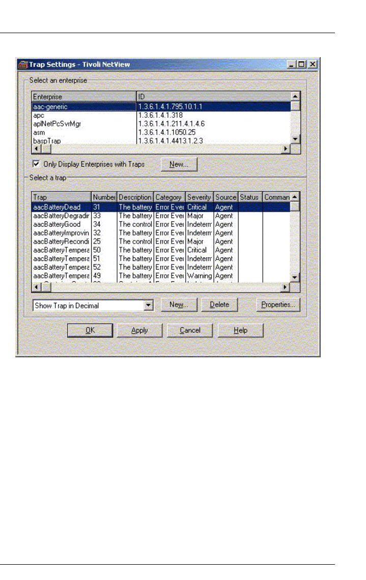The width and height of the screenshot is (366, 580).
Task: Close the Trap Settings window
Action: [x=313, y=64]
